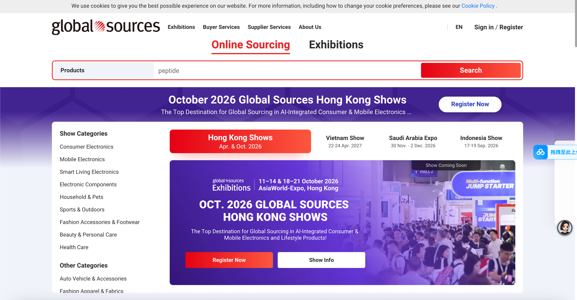Open Exhibitions in the top navigation
This screenshot has width=577, height=300.
coord(181,27)
